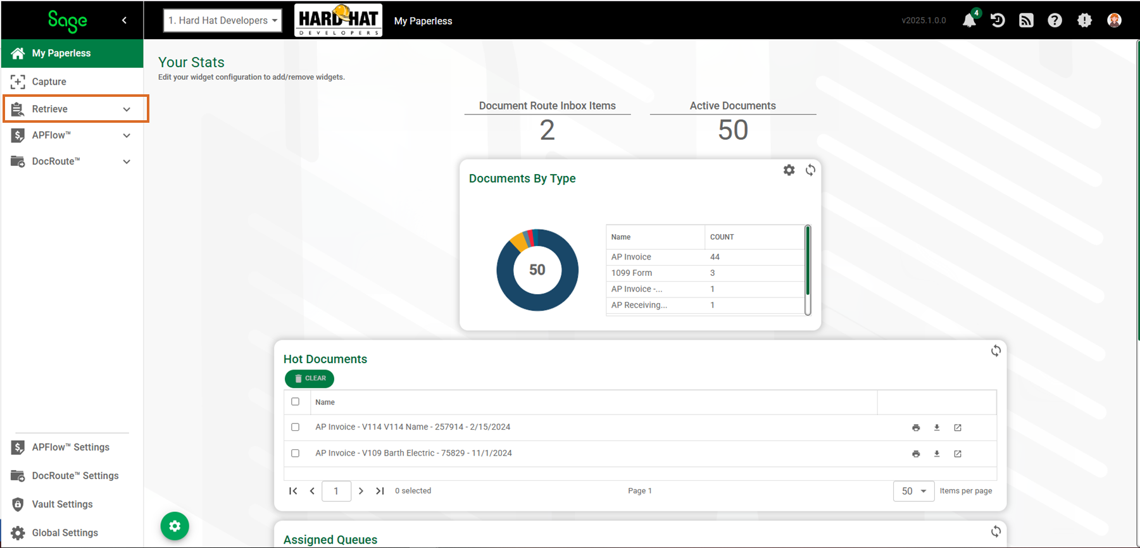The height and width of the screenshot is (548, 1140).
Task: Click the page number input field
Action: pyautogui.click(x=336, y=491)
